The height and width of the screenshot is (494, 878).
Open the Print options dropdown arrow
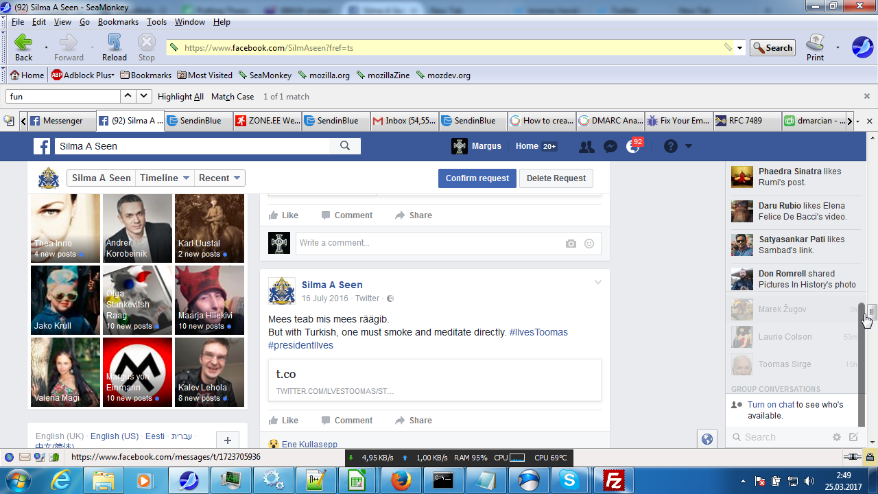[x=838, y=48]
